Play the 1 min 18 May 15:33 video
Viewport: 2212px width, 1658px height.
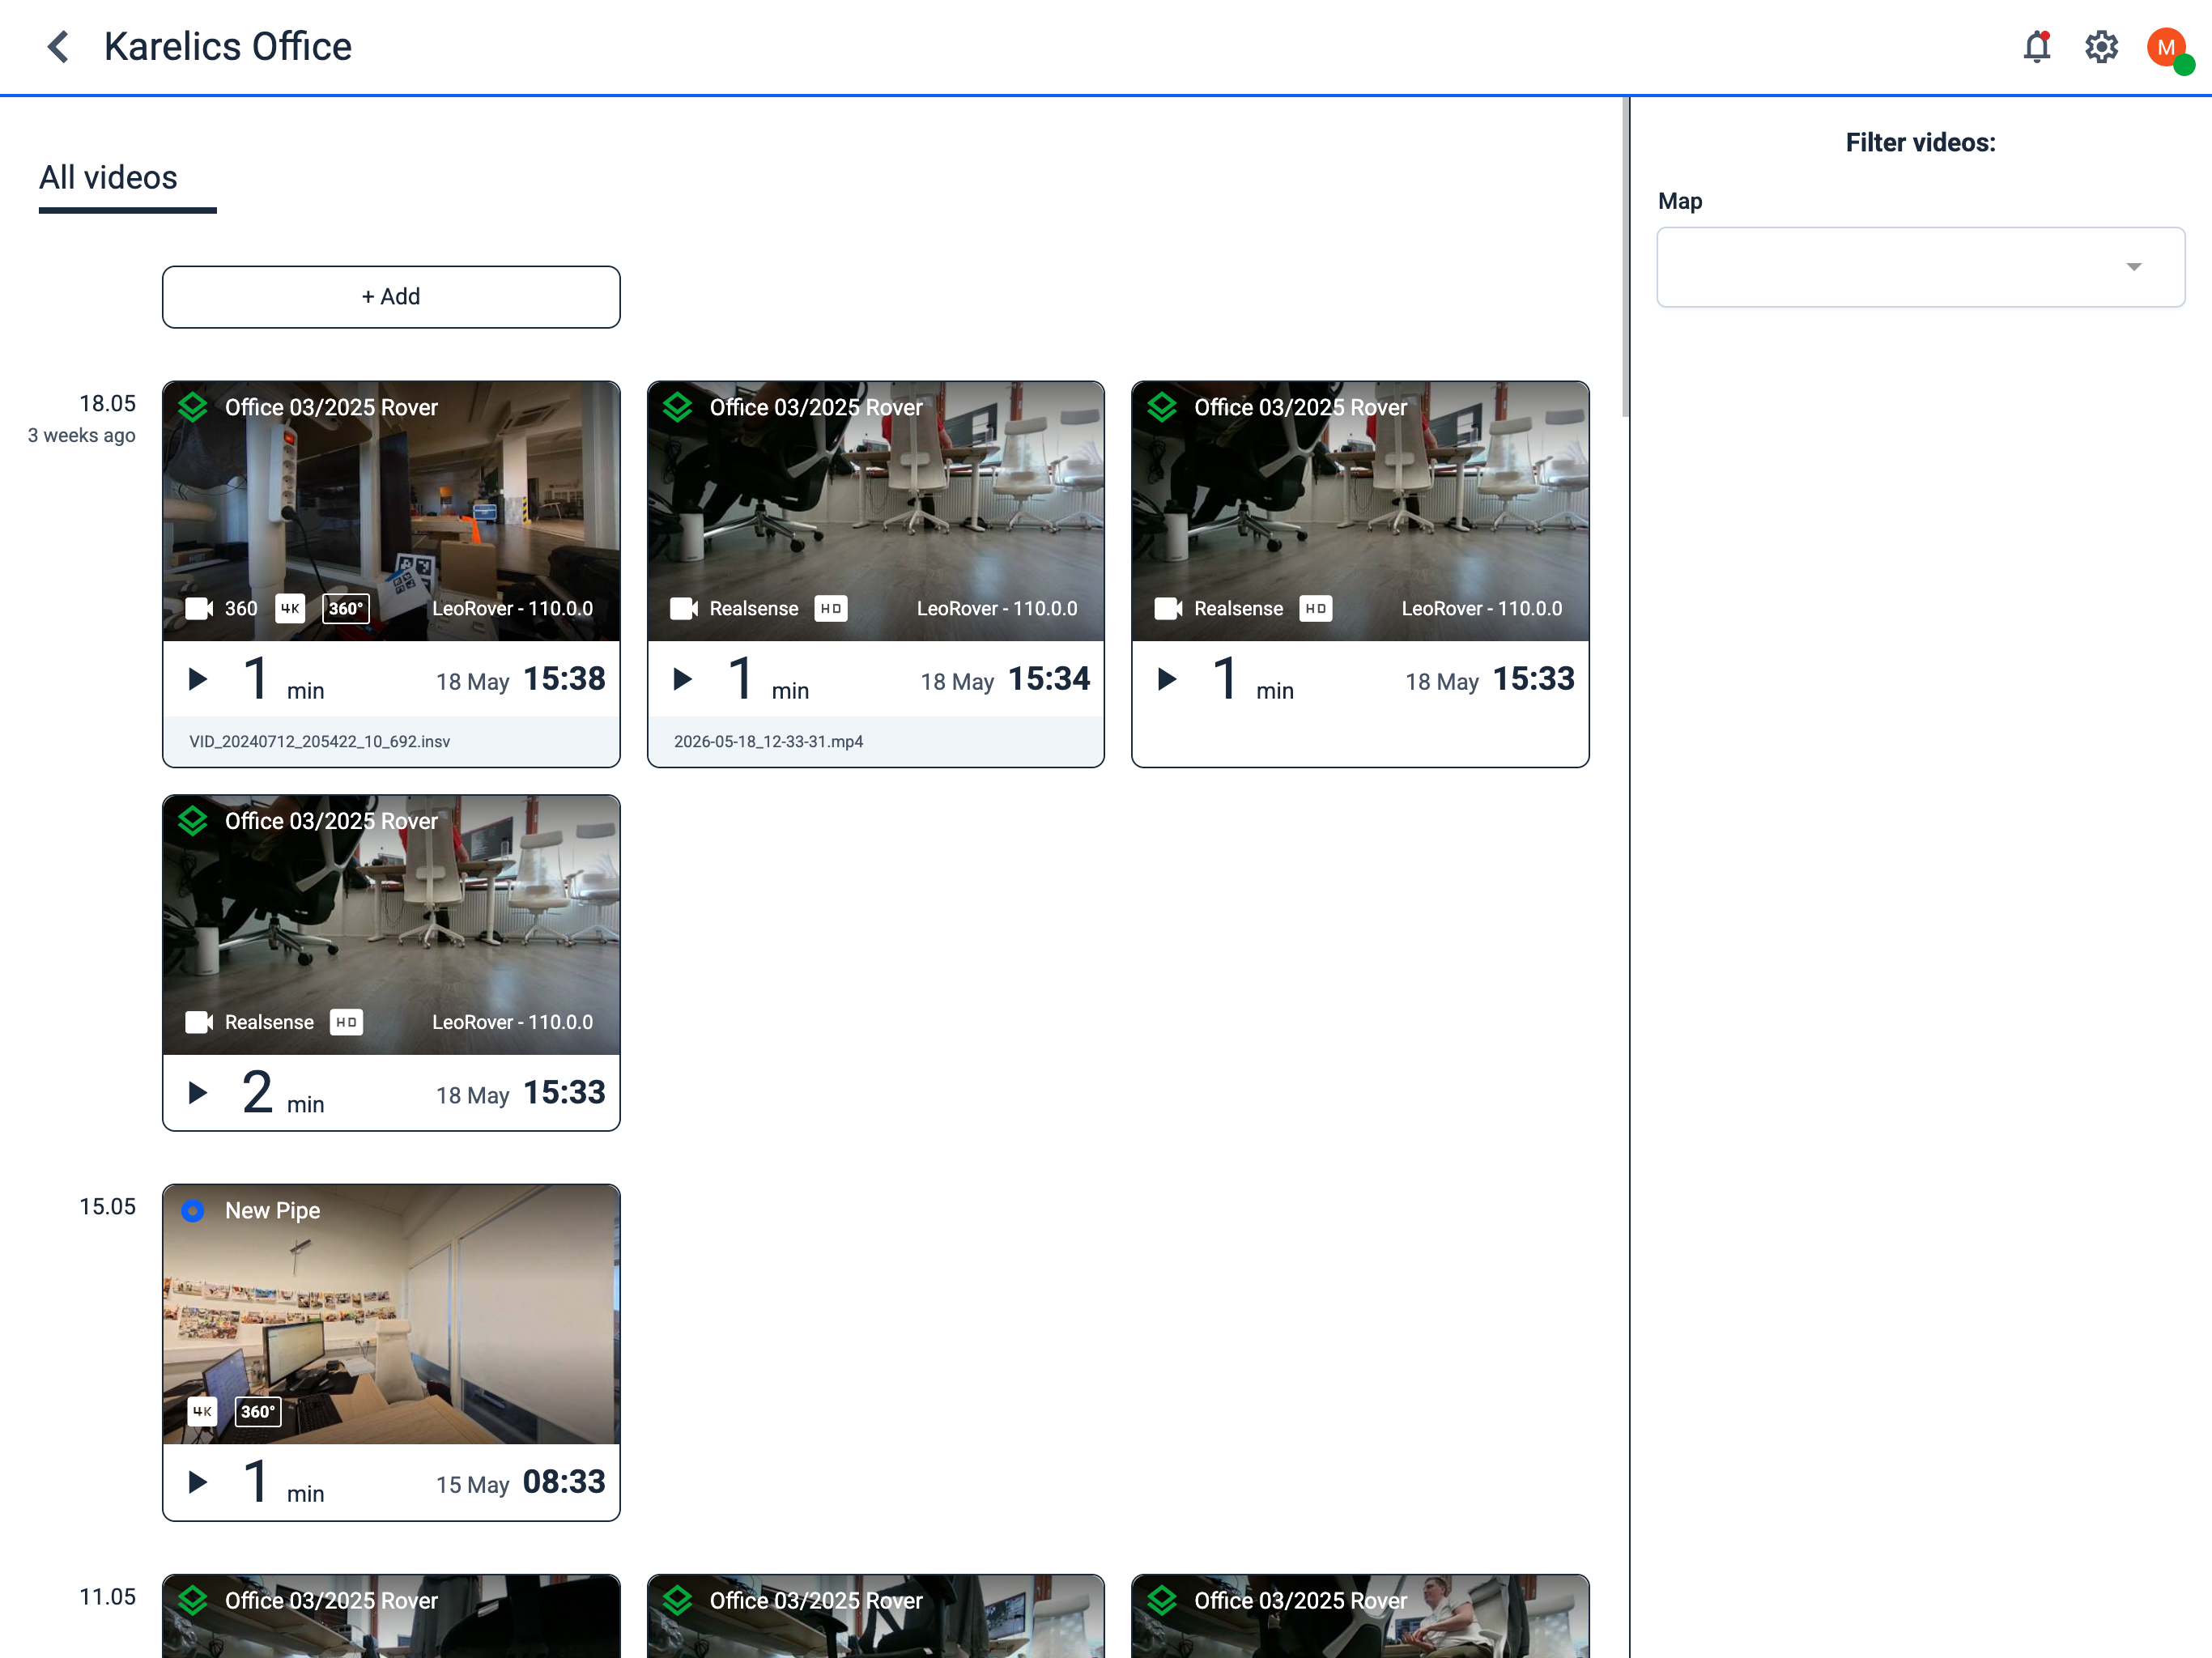(x=1167, y=680)
